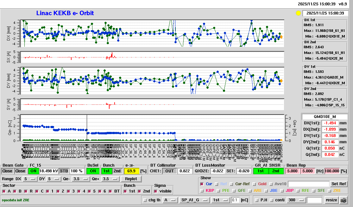Image resolution: width=353 pixels, height=207 pixels.
Task: Select the 1st bunch green button
Action: coord(107,171)
